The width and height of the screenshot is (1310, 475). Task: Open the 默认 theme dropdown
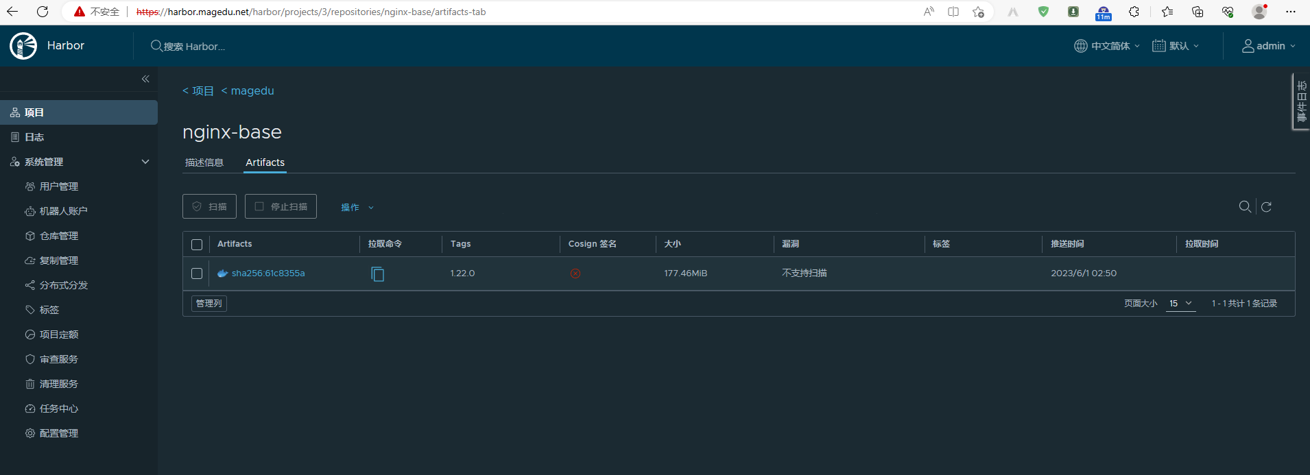tap(1176, 46)
